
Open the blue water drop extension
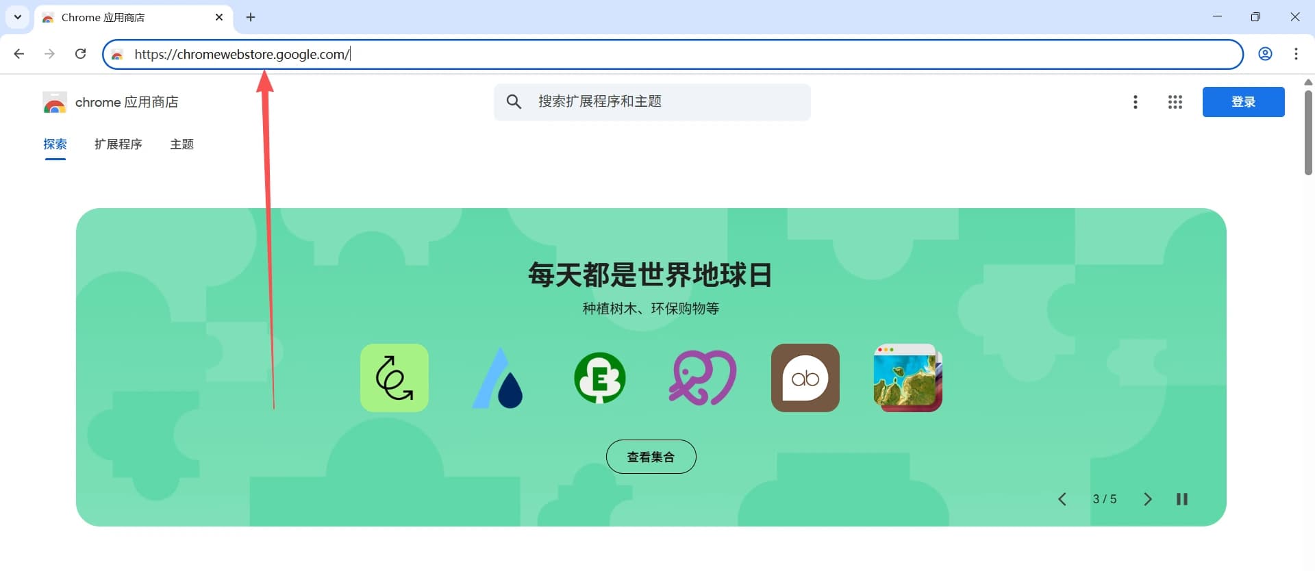click(x=497, y=378)
